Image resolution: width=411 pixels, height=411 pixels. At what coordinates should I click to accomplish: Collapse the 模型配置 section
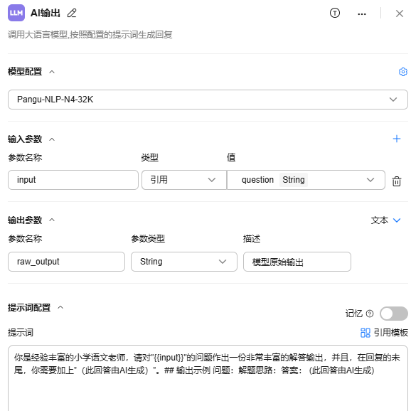pyautogui.click(x=52, y=72)
